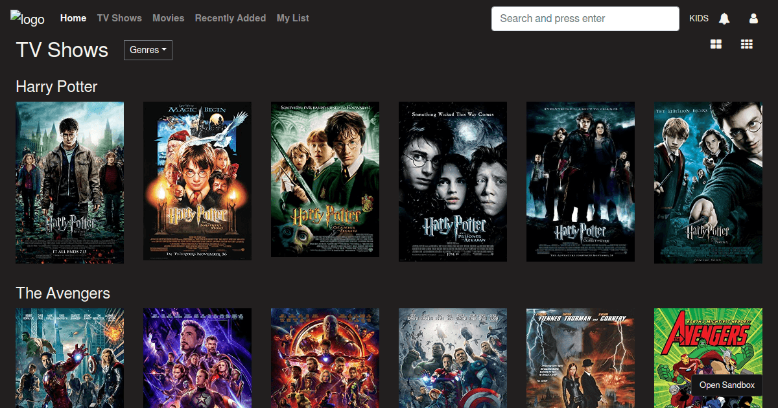
Task: Select the Sorcerer's Stone poster
Action: tap(197, 181)
